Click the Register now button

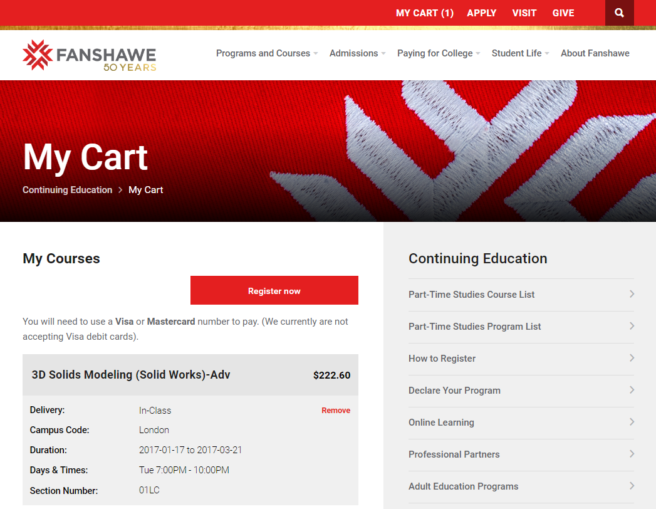274,290
